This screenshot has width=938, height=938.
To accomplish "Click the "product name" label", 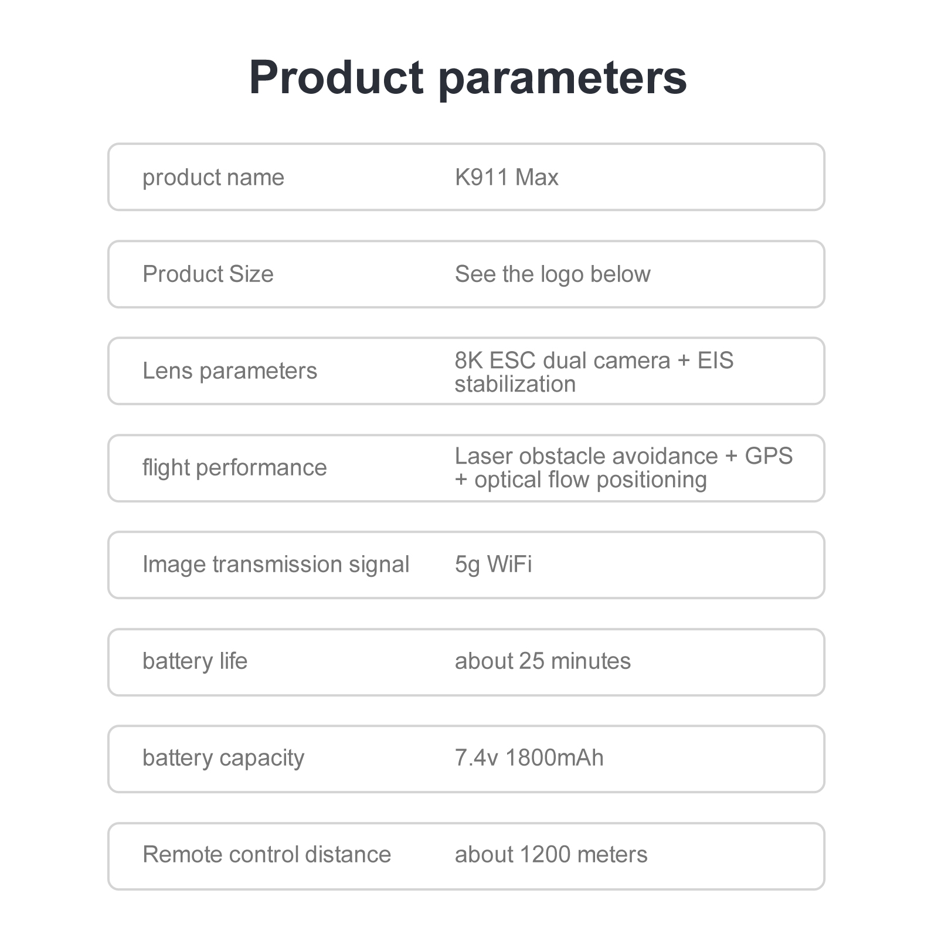I will click(213, 177).
